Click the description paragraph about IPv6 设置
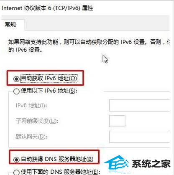Screen dimensions: 174x175 [x=89, y=46]
